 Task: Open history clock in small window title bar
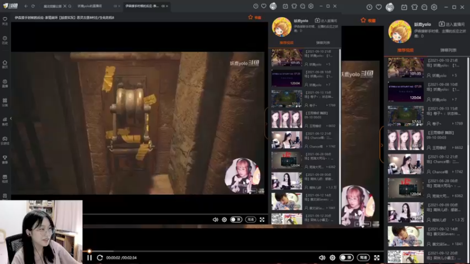point(256,6)
